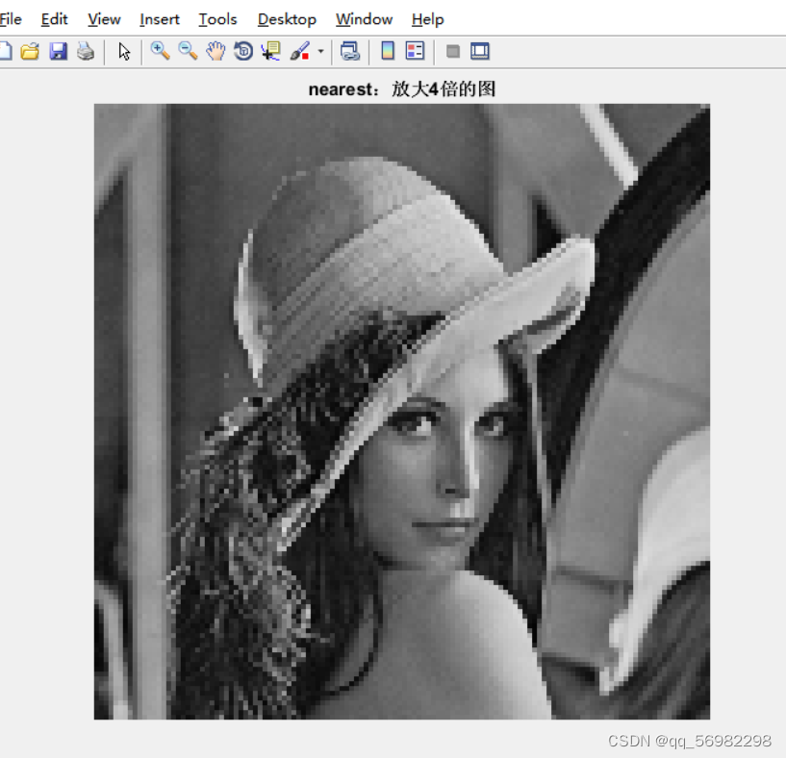Click the enlarged Lena image in the axes
This screenshot has width=786, height=758.
(402, 412)
